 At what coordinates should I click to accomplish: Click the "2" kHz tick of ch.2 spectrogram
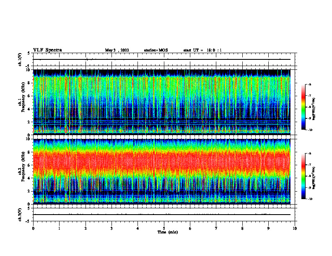(29, 191)
